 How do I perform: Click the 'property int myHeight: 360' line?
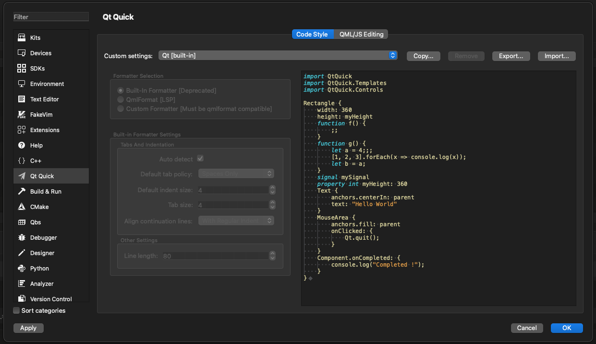(362, 184)
